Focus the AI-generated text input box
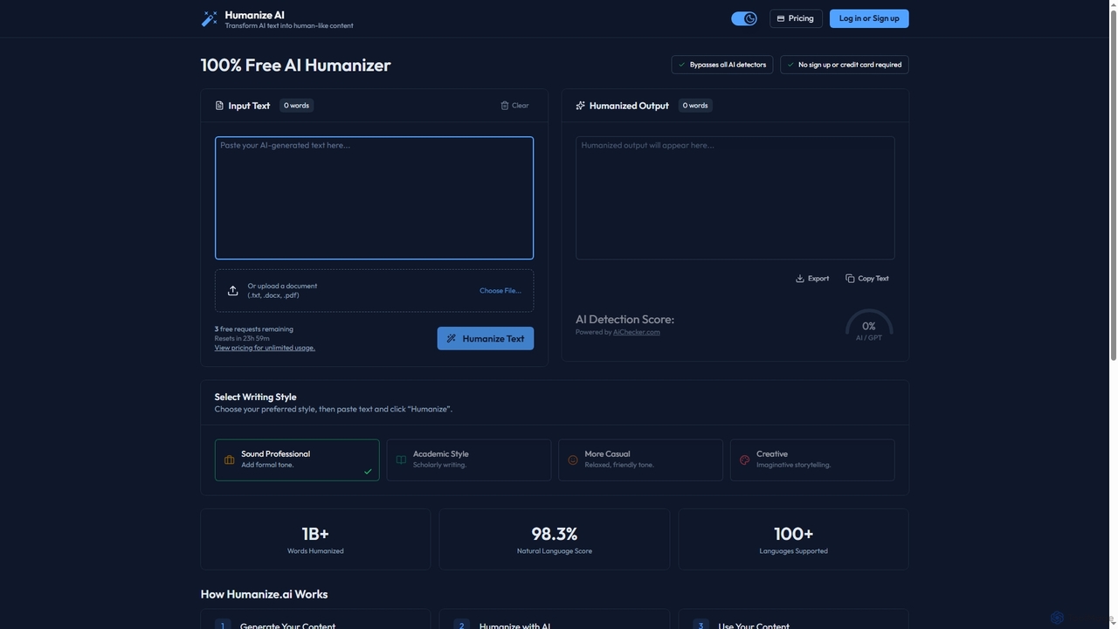This screenshot has height=629, width=1118. coord(374,197)
